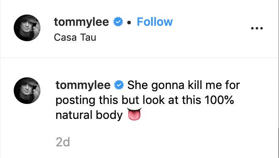Click the divider line below the header
This screenshot has width=279, height=158.
139,57
